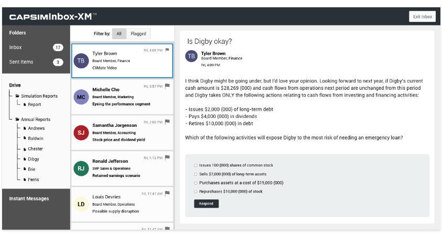Image resolution: width=442 pixels, height=237 pixels.
Task: Click the Annual Reports folder icon
Action: [x=17, y=120]
